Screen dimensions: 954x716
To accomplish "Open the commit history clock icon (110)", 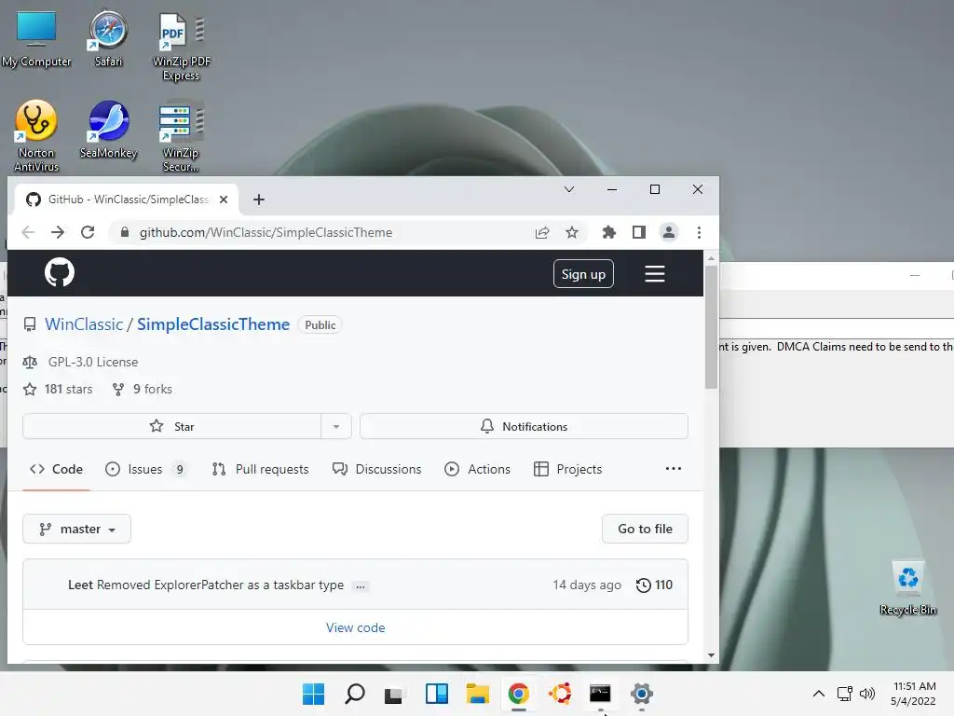I will click(x=654, y=585).
